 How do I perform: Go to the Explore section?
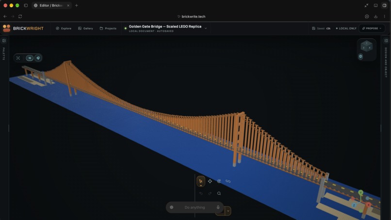point(64,29)
